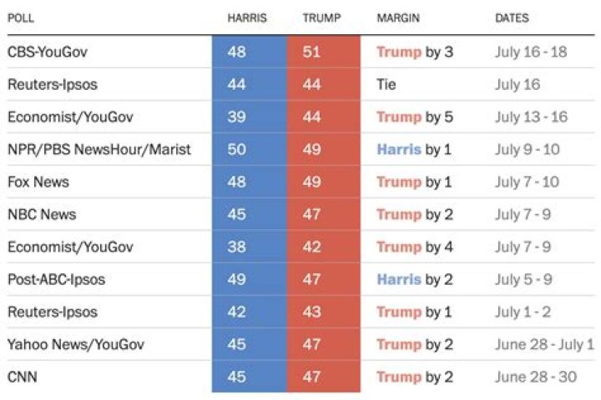Select the "July 1 - 2" date
Screen dimensions: 601x400
[x=522, y=312]
